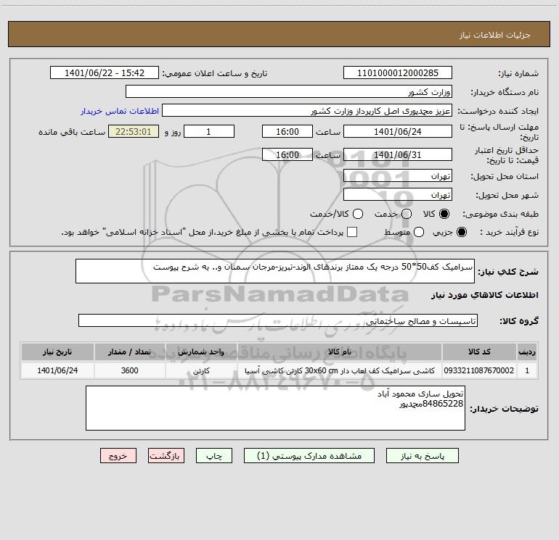Screen dimensions: 559x540
Task: Click the ردیف column header
Action: (x=527, y=352)
